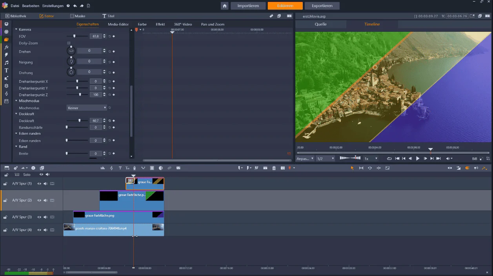Screen dimensions: 493x276
Task: Click the Importieren button
Action: tap(248, 6)
